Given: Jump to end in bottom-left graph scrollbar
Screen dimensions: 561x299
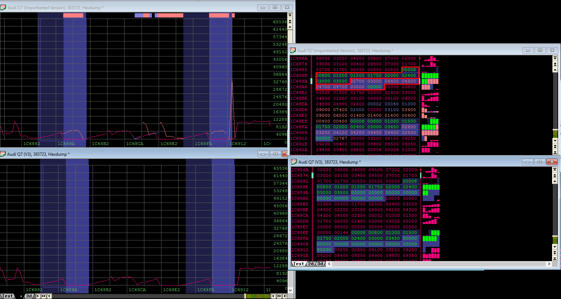Looking at the screenshot, I should 285,296.
